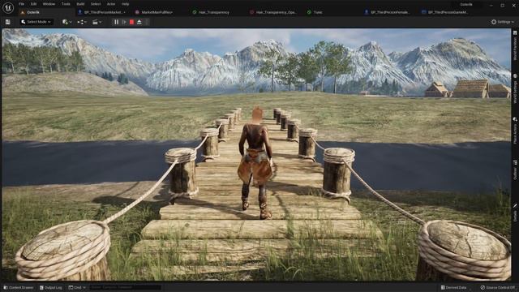Focus the console command input field
Image resolution: width=519 pixels, height=292 pixels.
[125, 288]
